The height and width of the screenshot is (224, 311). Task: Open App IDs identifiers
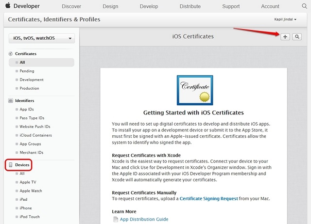(27, 110)
